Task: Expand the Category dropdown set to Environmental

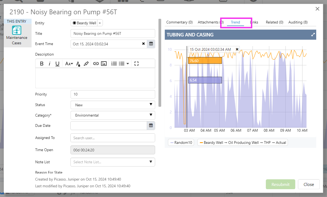Action: coord(113,115)
